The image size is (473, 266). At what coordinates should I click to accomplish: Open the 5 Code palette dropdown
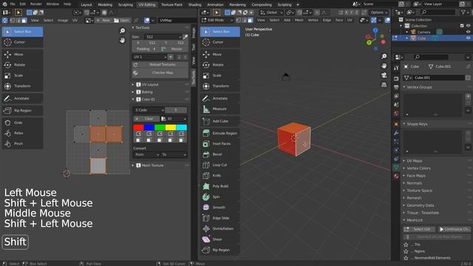point(149,110)
